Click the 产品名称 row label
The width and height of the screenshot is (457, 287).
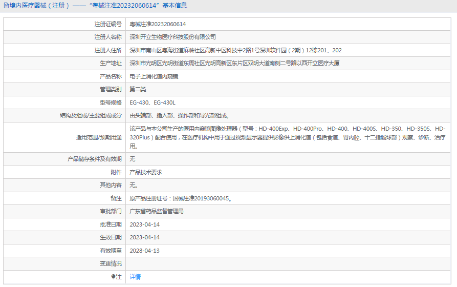pyautogui.click(x=111, y=76)
